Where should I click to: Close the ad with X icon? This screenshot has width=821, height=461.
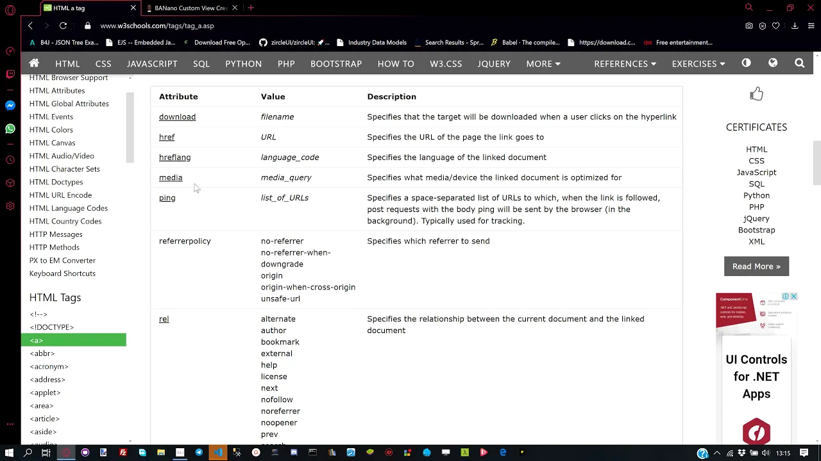click(793, 296)
